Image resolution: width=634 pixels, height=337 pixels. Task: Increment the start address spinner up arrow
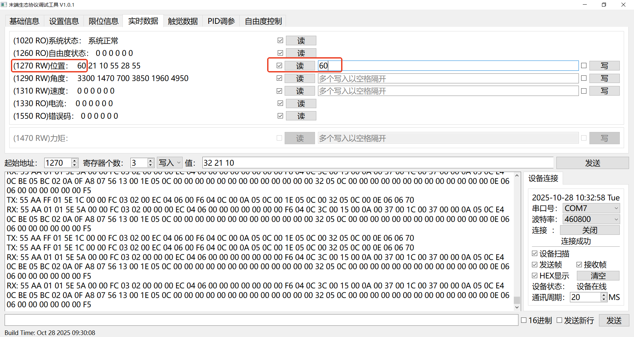75,161
